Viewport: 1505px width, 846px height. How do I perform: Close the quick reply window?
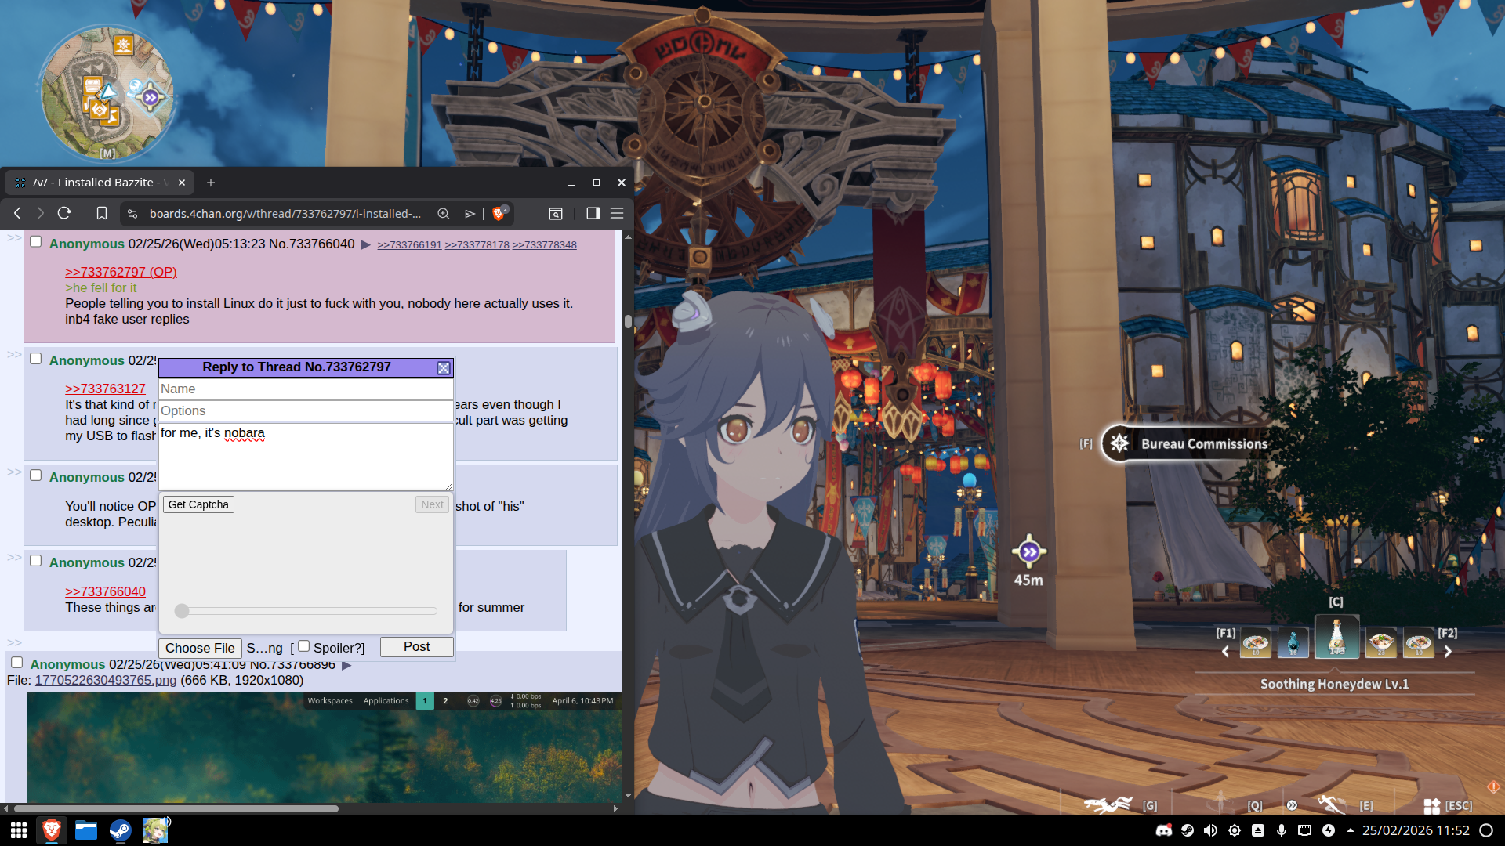pos(444,368)
